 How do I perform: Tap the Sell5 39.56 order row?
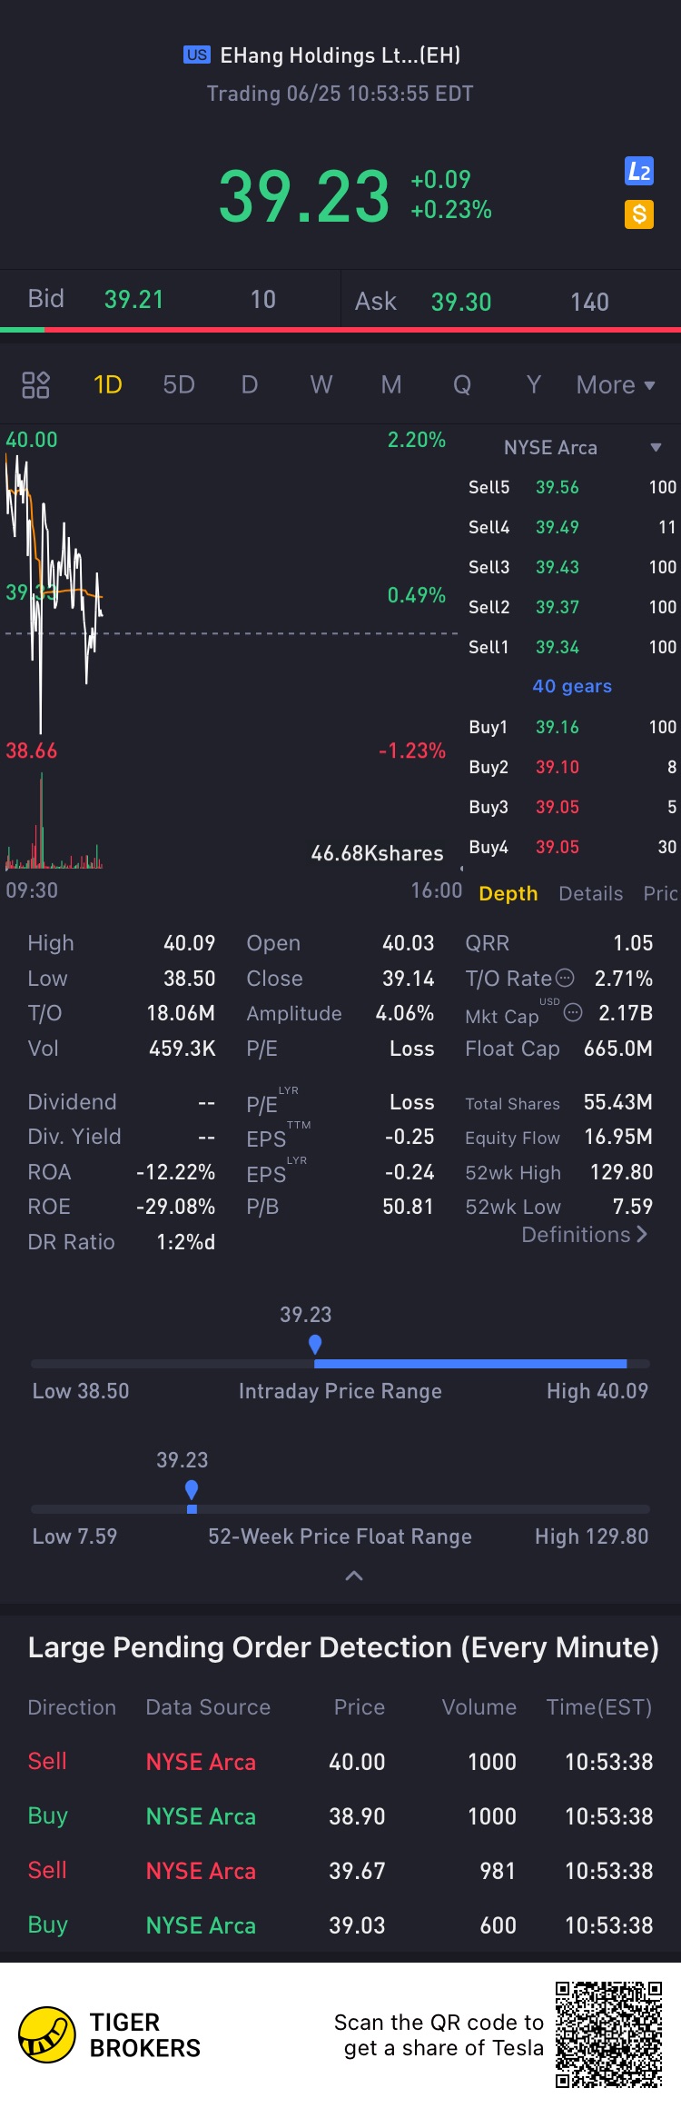(572, 487)
